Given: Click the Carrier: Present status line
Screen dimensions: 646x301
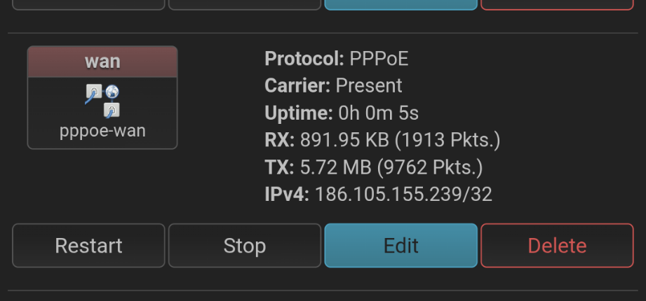Looking at the screenshot, I should (x=333, y=86).
